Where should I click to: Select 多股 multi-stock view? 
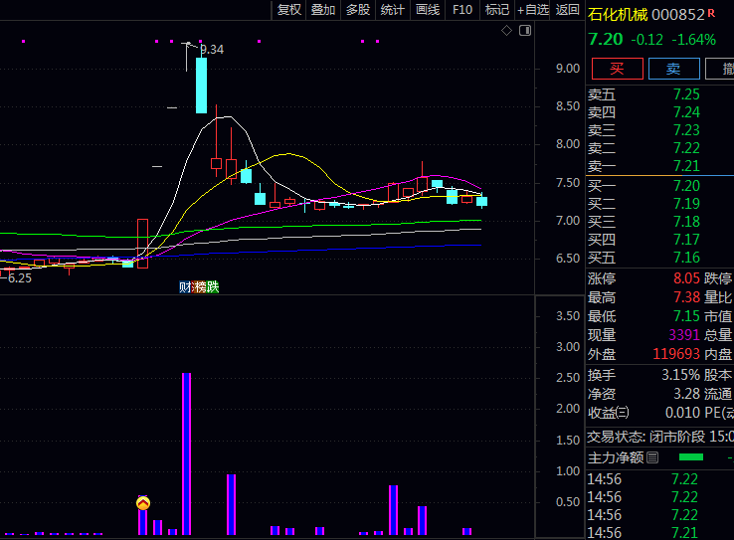[358, 10]
